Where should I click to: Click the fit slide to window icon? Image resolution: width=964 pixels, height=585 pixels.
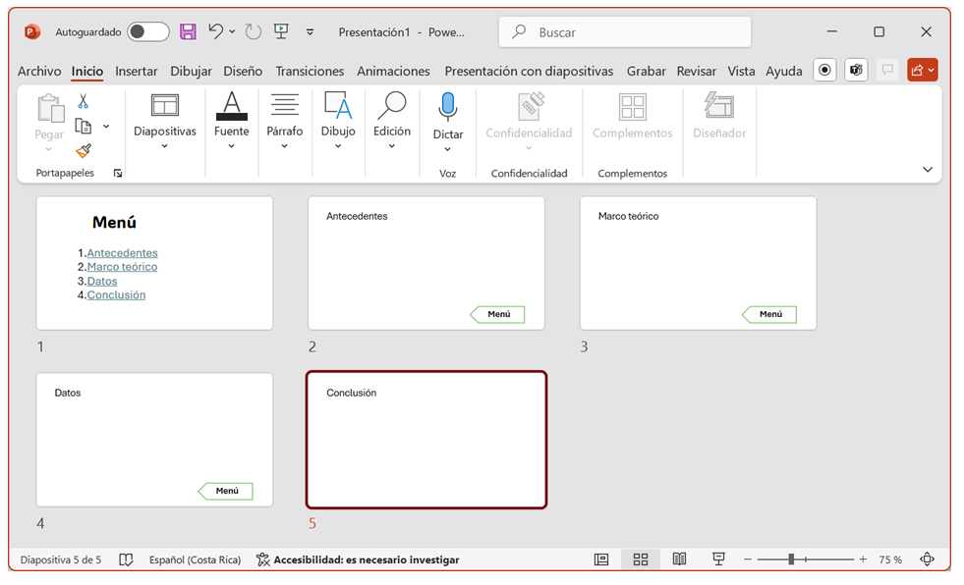tap(927, 559)
